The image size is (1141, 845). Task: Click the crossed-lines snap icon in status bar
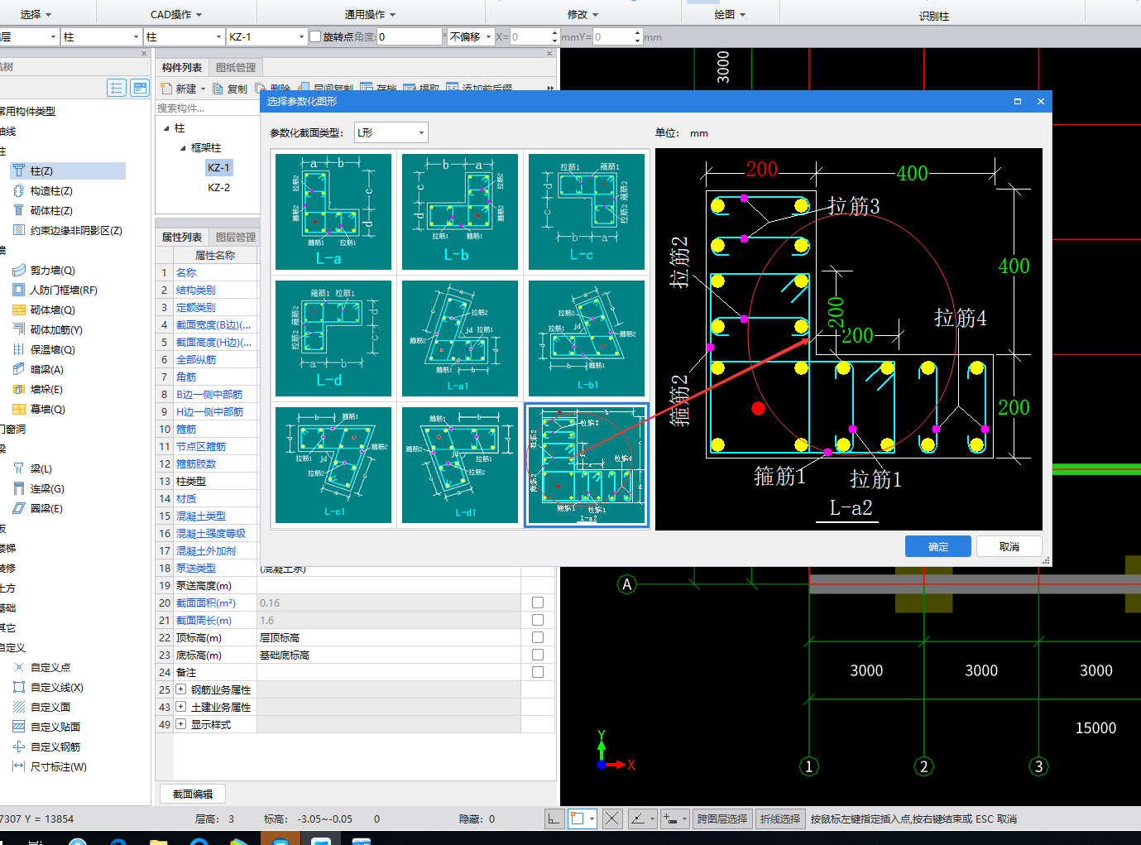(611, 819)
